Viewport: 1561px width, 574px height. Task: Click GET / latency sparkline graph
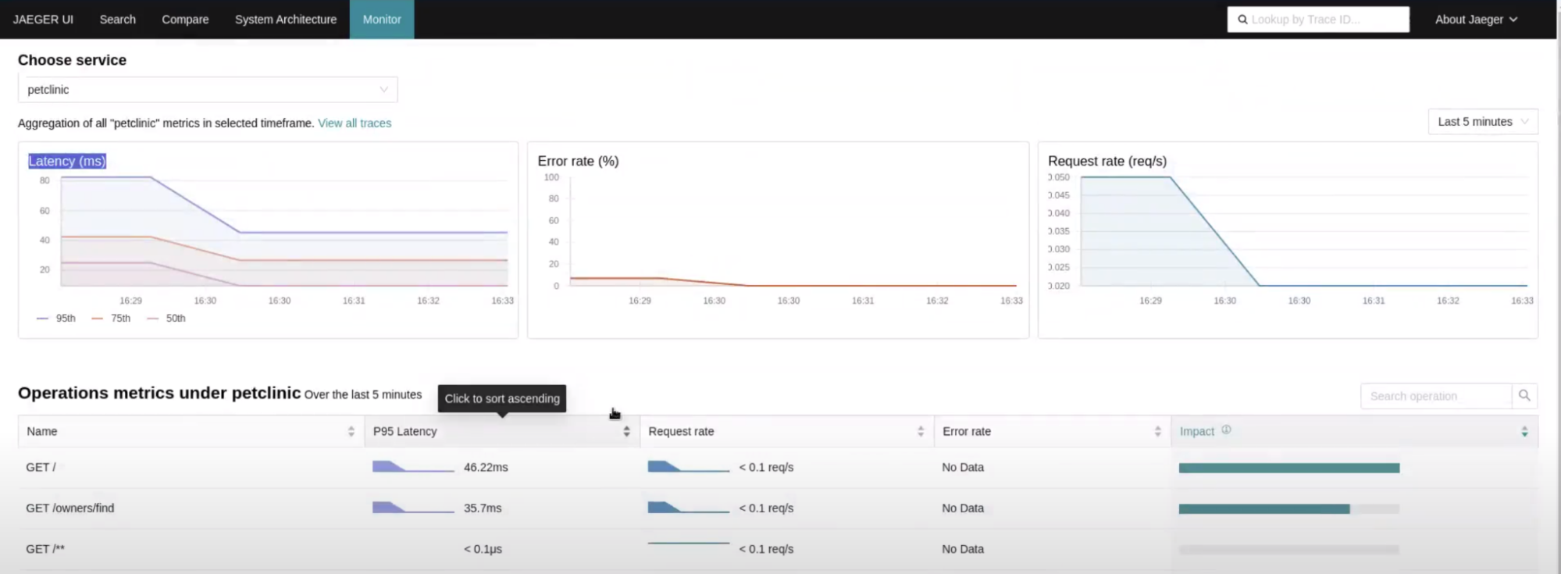coord(412,467)
